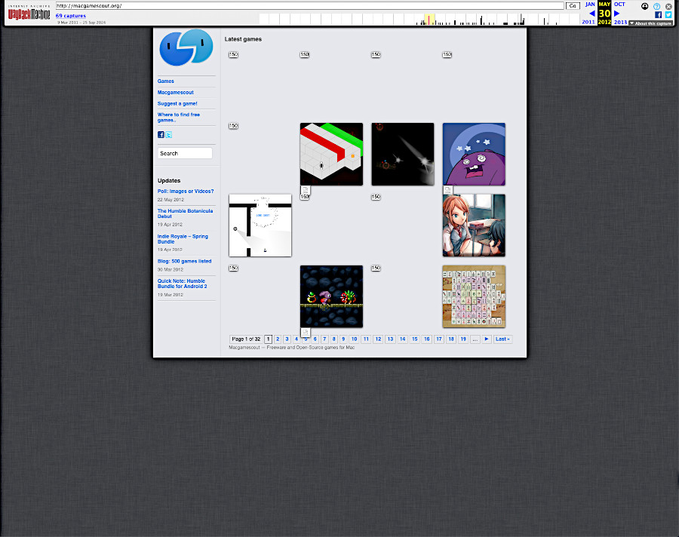
Task: Open Where to find free games link
Action: pos(179,117)
